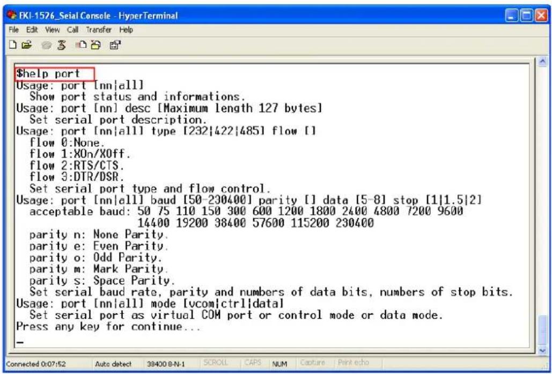
Task: Click the 'flow 1:XOn/XOff.' line
Action: click(80, 154)
